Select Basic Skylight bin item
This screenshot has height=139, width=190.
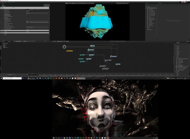[x=151, y=9]
